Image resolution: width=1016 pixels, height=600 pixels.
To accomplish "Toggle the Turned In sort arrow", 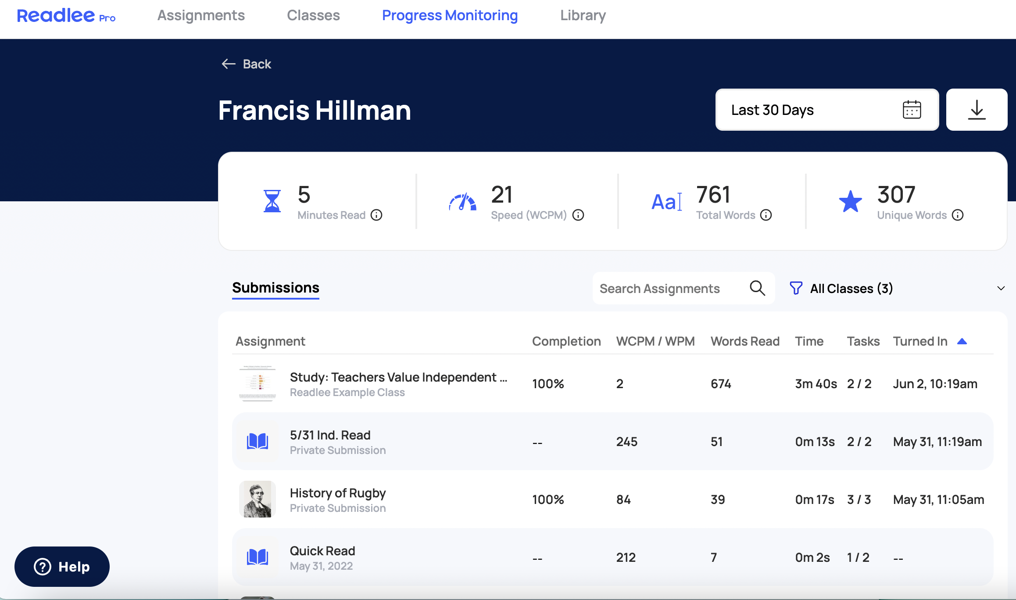I will pyautogui.click(x=962, y=341).
